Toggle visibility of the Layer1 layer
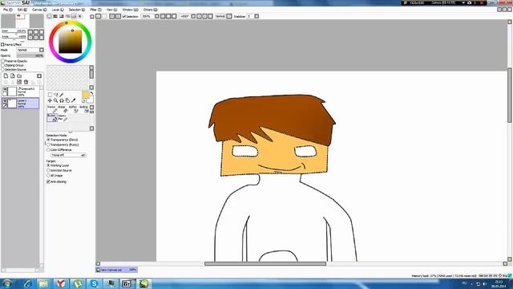The height and width of the screenshot is (289, 513). click(5, 101)
